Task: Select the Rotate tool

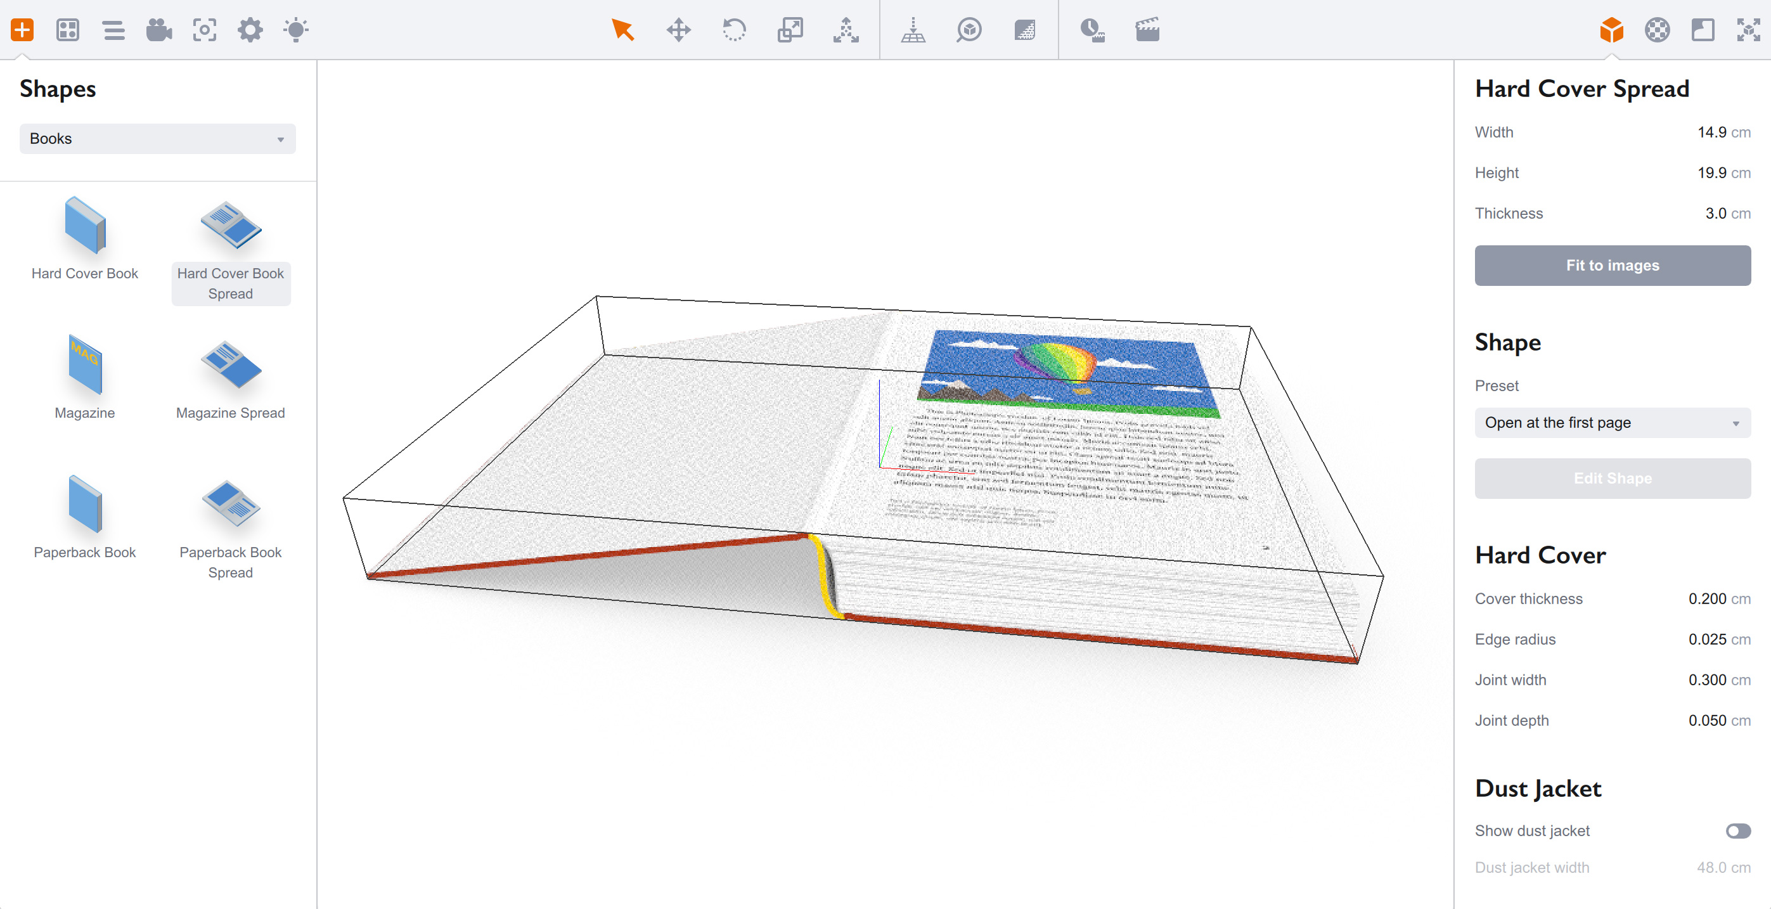Action: click(x=734, y=30)
